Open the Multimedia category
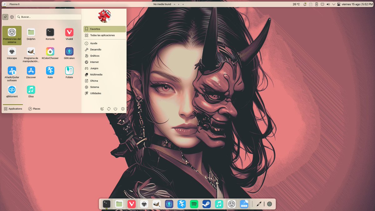 pos(105,75)
